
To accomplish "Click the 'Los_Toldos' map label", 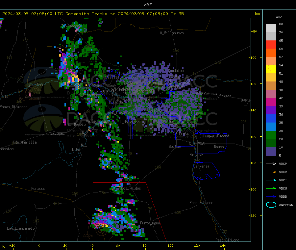I will tap(131, 188).
